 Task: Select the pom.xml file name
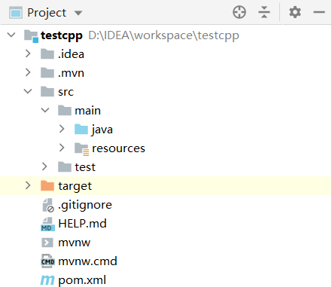pyautogui.click(x=82, y=280)
